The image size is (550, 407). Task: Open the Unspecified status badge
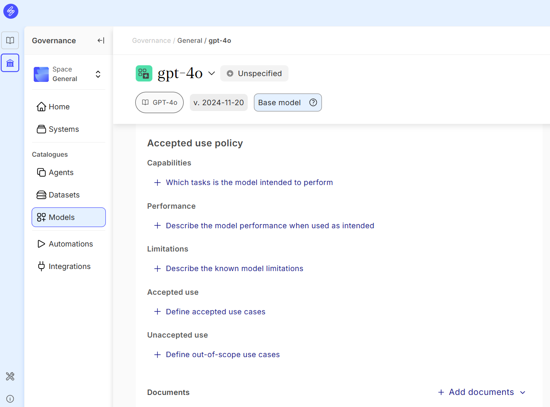pyautogui.click(x=254, y=74)
